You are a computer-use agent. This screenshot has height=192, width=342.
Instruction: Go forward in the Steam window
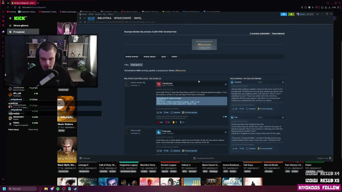pyautogui.click(x=85, y=18)
